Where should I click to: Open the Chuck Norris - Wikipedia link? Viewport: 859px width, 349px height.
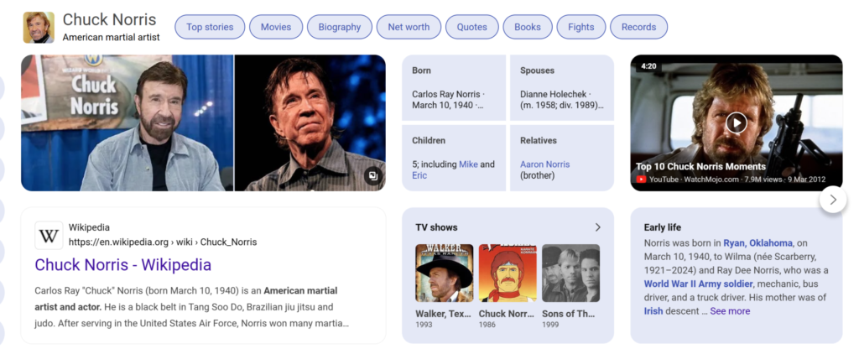(x=122, y=265)
